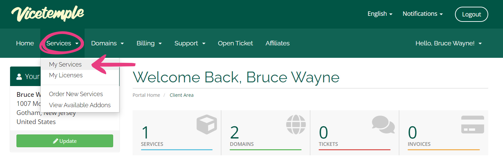Click the services box icon

coord(207,125)
